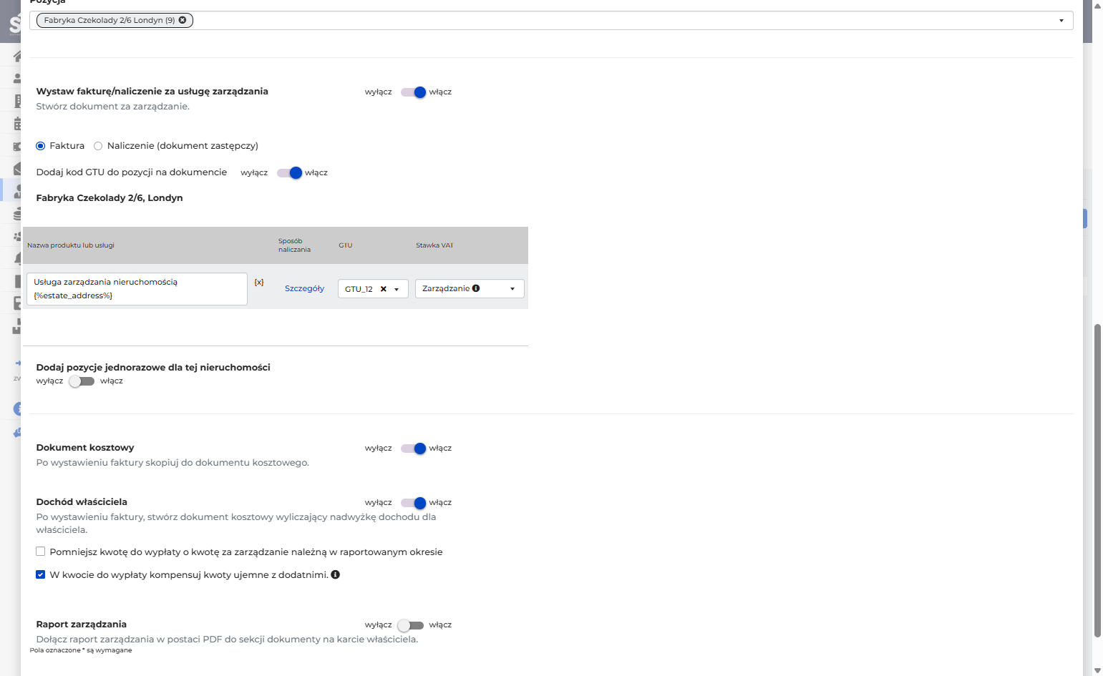Open the Pozycja multiselect dropdown arrow

(x=1061, y=21)
